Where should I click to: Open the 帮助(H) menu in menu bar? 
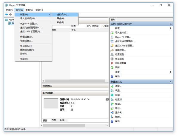coord(39,10)
